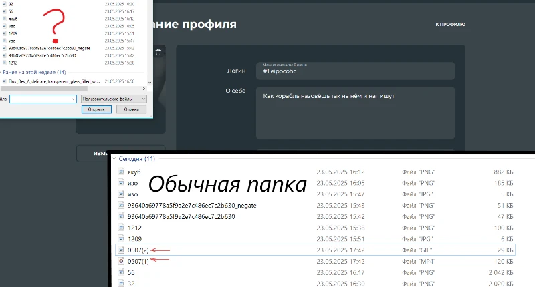Click the trash icon beside the profile picture
This screenshot has height=287, width=535.
click(x=158, y=53)
